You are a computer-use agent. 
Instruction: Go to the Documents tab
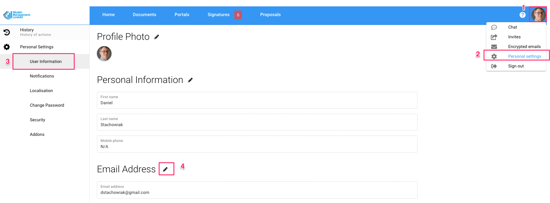click(x=144, y=15)
